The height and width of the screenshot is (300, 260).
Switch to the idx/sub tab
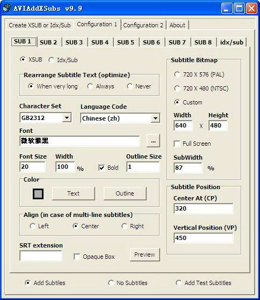click(232, 42)
